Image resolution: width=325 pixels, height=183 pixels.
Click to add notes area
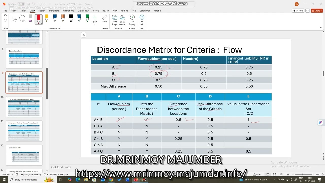[61, 167]
